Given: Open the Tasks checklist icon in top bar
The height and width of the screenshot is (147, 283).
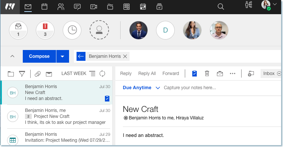Looking at the screenshot, I should (x=159, y=6).
